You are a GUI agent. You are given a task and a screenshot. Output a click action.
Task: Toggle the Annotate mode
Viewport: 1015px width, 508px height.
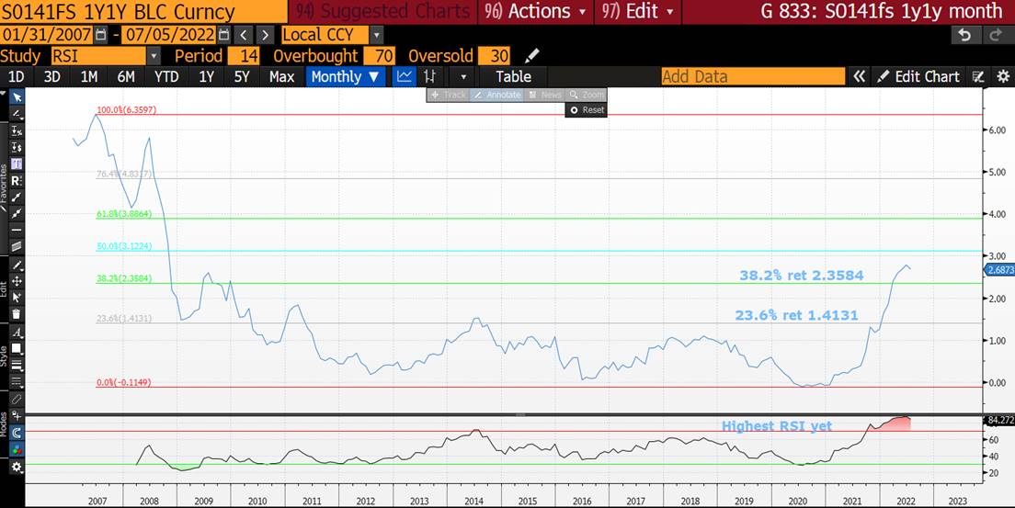496,96
